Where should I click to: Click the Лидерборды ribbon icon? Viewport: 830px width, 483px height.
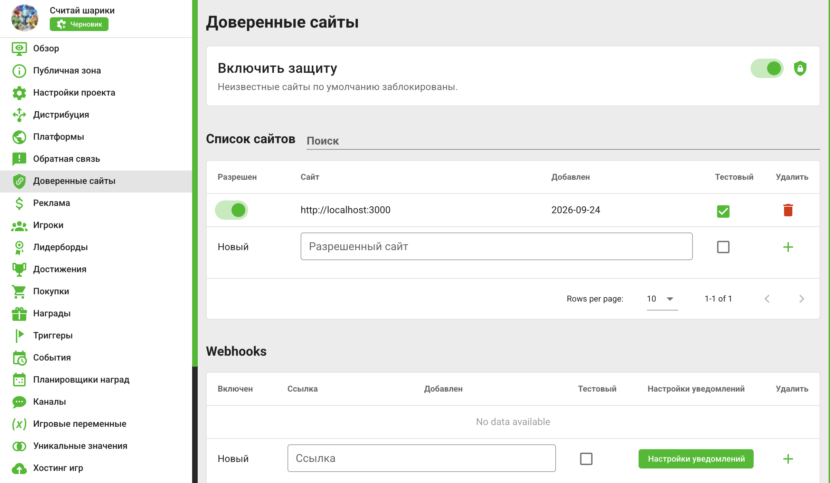click(19, 247)
